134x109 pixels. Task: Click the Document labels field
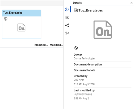pyautogui.click(x=103, y=70)
